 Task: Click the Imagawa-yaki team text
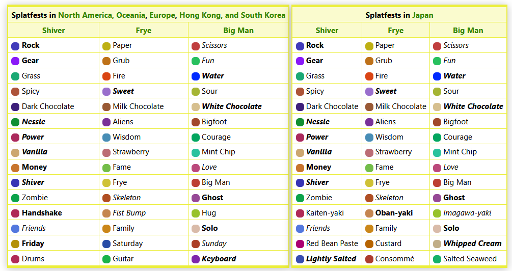467,213
